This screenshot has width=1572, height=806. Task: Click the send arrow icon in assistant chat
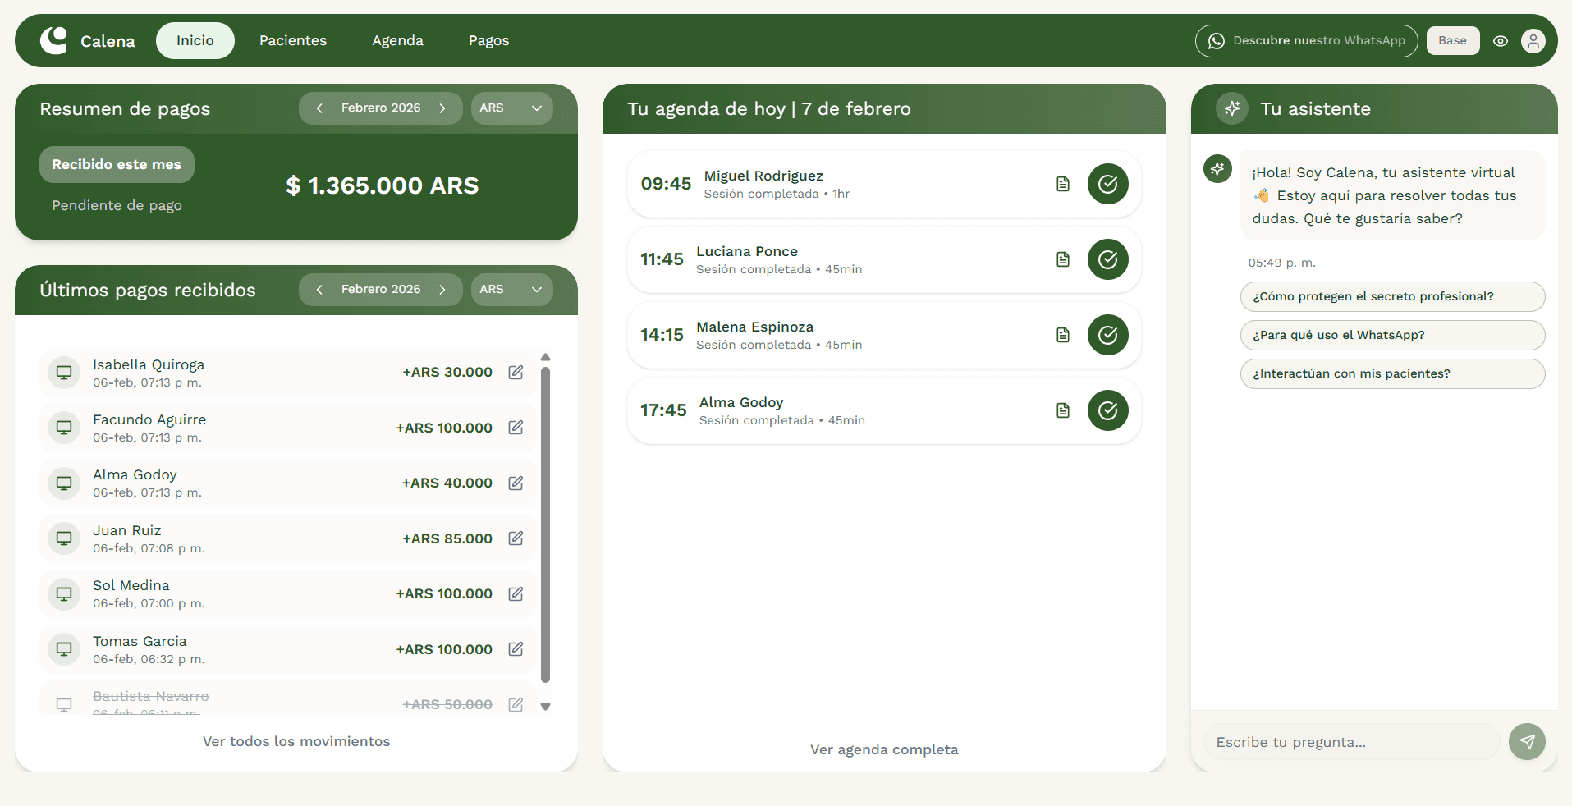[x=1527, y=741]
